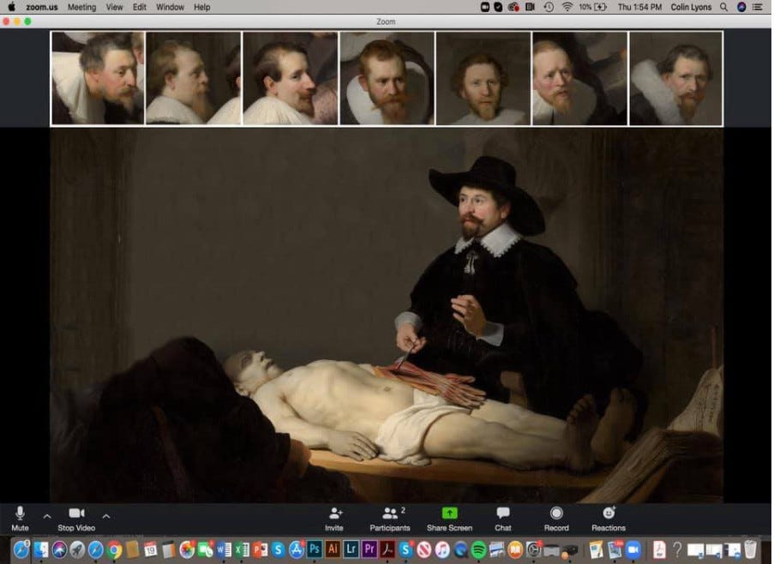Open the Invite dialog
Screen dimensions: 780x564
pyautogui.click(x=334, y=519)
